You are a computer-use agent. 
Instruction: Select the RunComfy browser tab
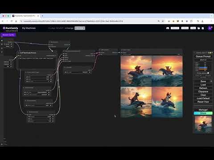25,16
